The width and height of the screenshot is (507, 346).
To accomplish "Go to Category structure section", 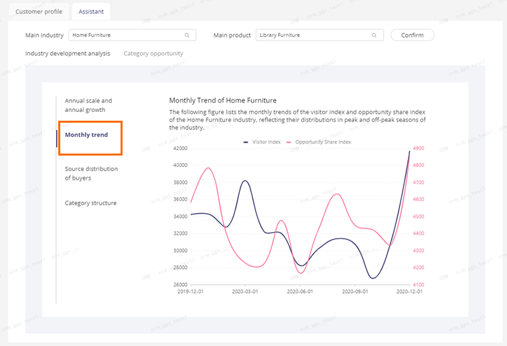I will pyautogui.click(x=90, y=203).
